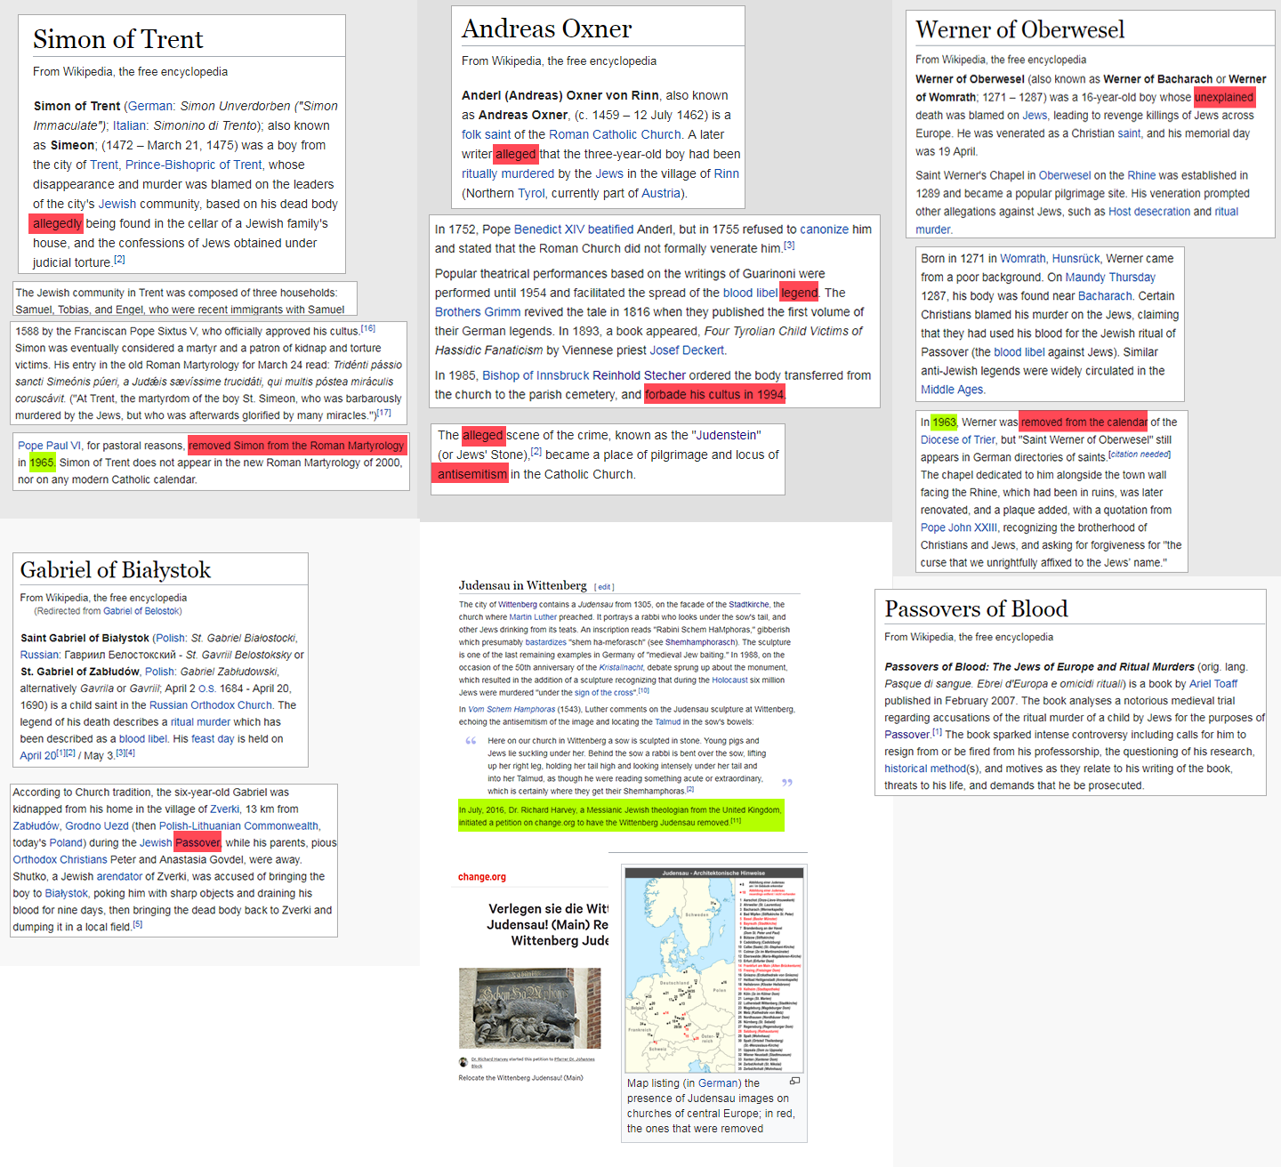1281x1167 pixels.
Task: Open the feast day link
Action: 213,739
